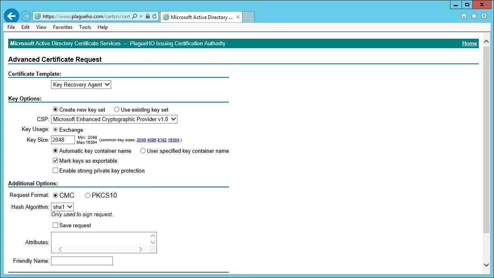Open the View menu

(x=41, y=27)
